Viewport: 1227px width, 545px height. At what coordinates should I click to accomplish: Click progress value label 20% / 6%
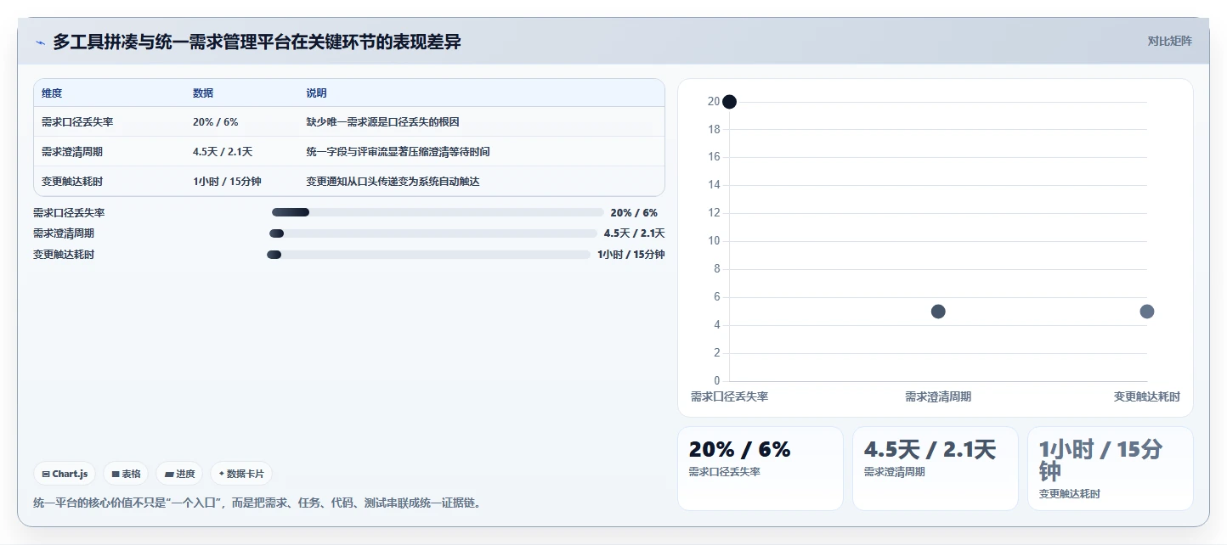coord(634,213)
